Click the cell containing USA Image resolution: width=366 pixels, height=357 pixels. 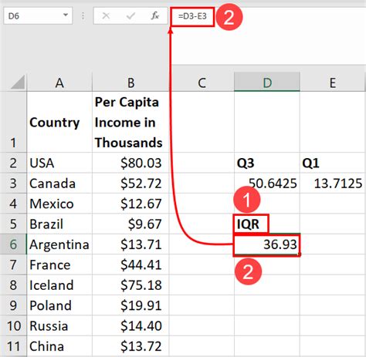point(59,163)
